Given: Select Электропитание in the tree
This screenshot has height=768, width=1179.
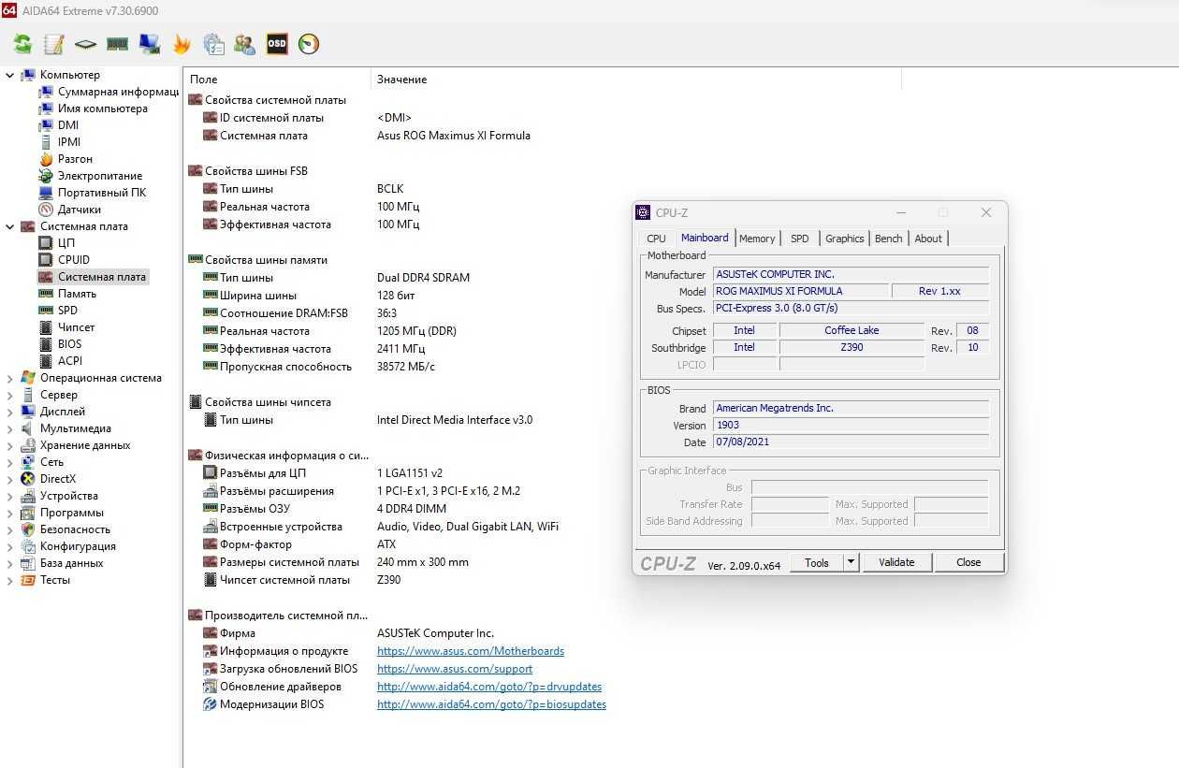Looking at the screenshot, I should [x=100, y=176].
